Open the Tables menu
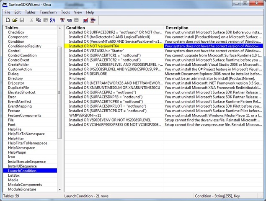Viewport: 266px width, 201px height. point(30,13)
